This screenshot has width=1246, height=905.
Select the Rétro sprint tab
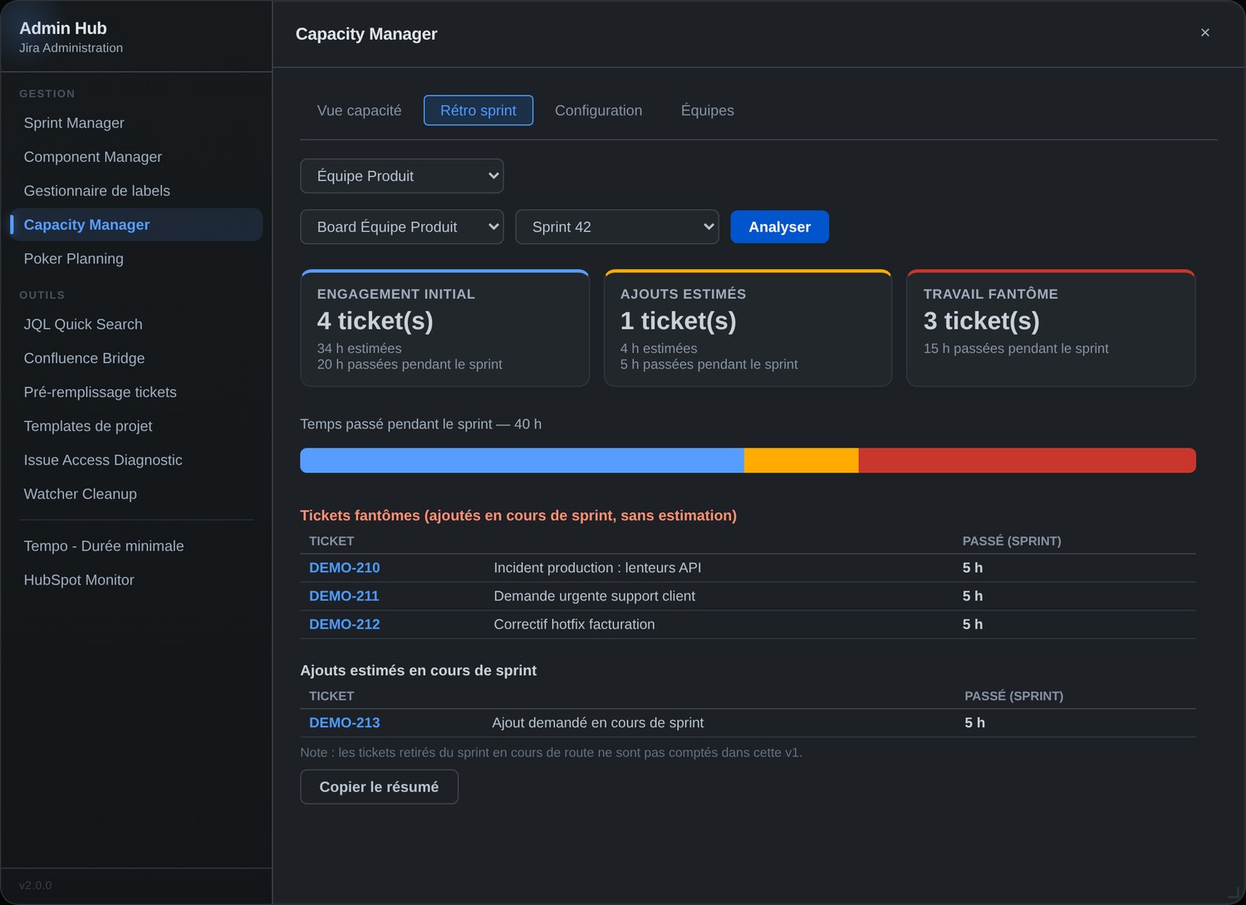pos(478,110)
